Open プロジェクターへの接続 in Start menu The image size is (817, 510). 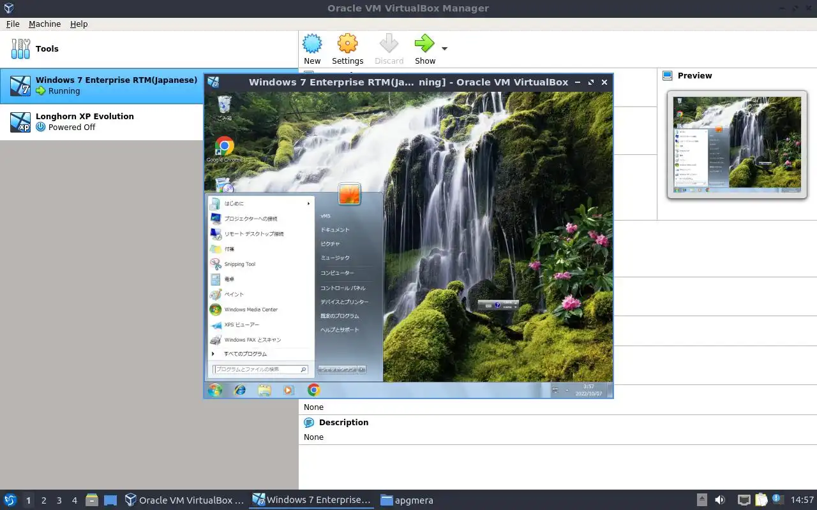(260, 219)
